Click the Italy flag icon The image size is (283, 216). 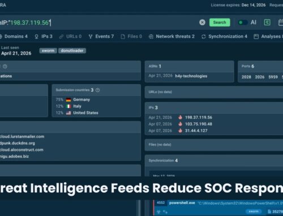(x=68, y=107)
